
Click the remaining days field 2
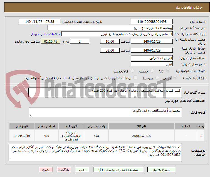[x=80, y=41]
